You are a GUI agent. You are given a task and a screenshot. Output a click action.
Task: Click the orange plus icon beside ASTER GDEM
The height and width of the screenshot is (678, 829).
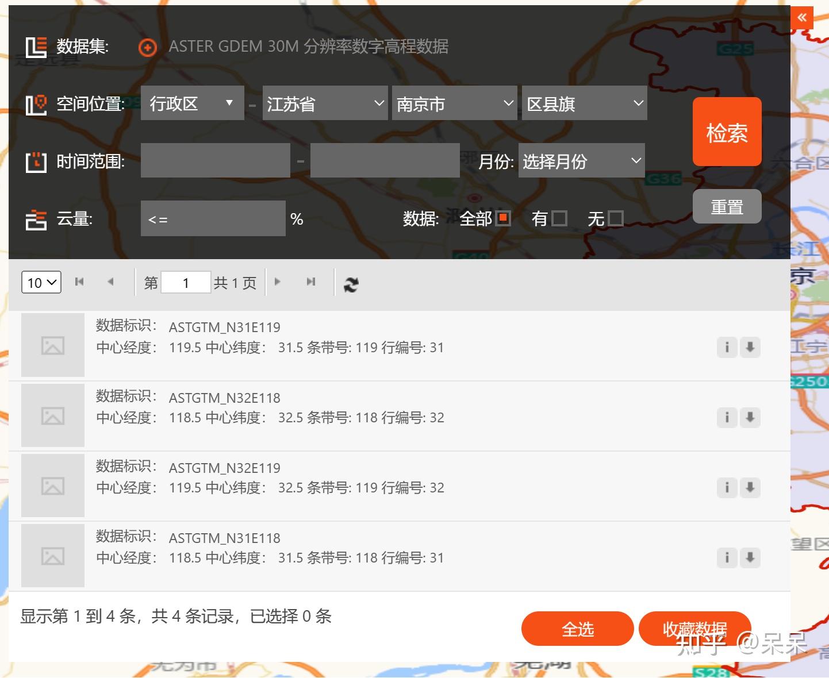(x=148, y=48)
